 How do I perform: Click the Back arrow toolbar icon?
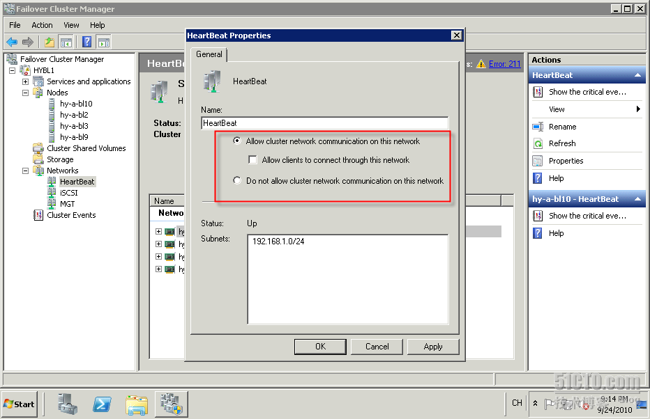(12, 42)
